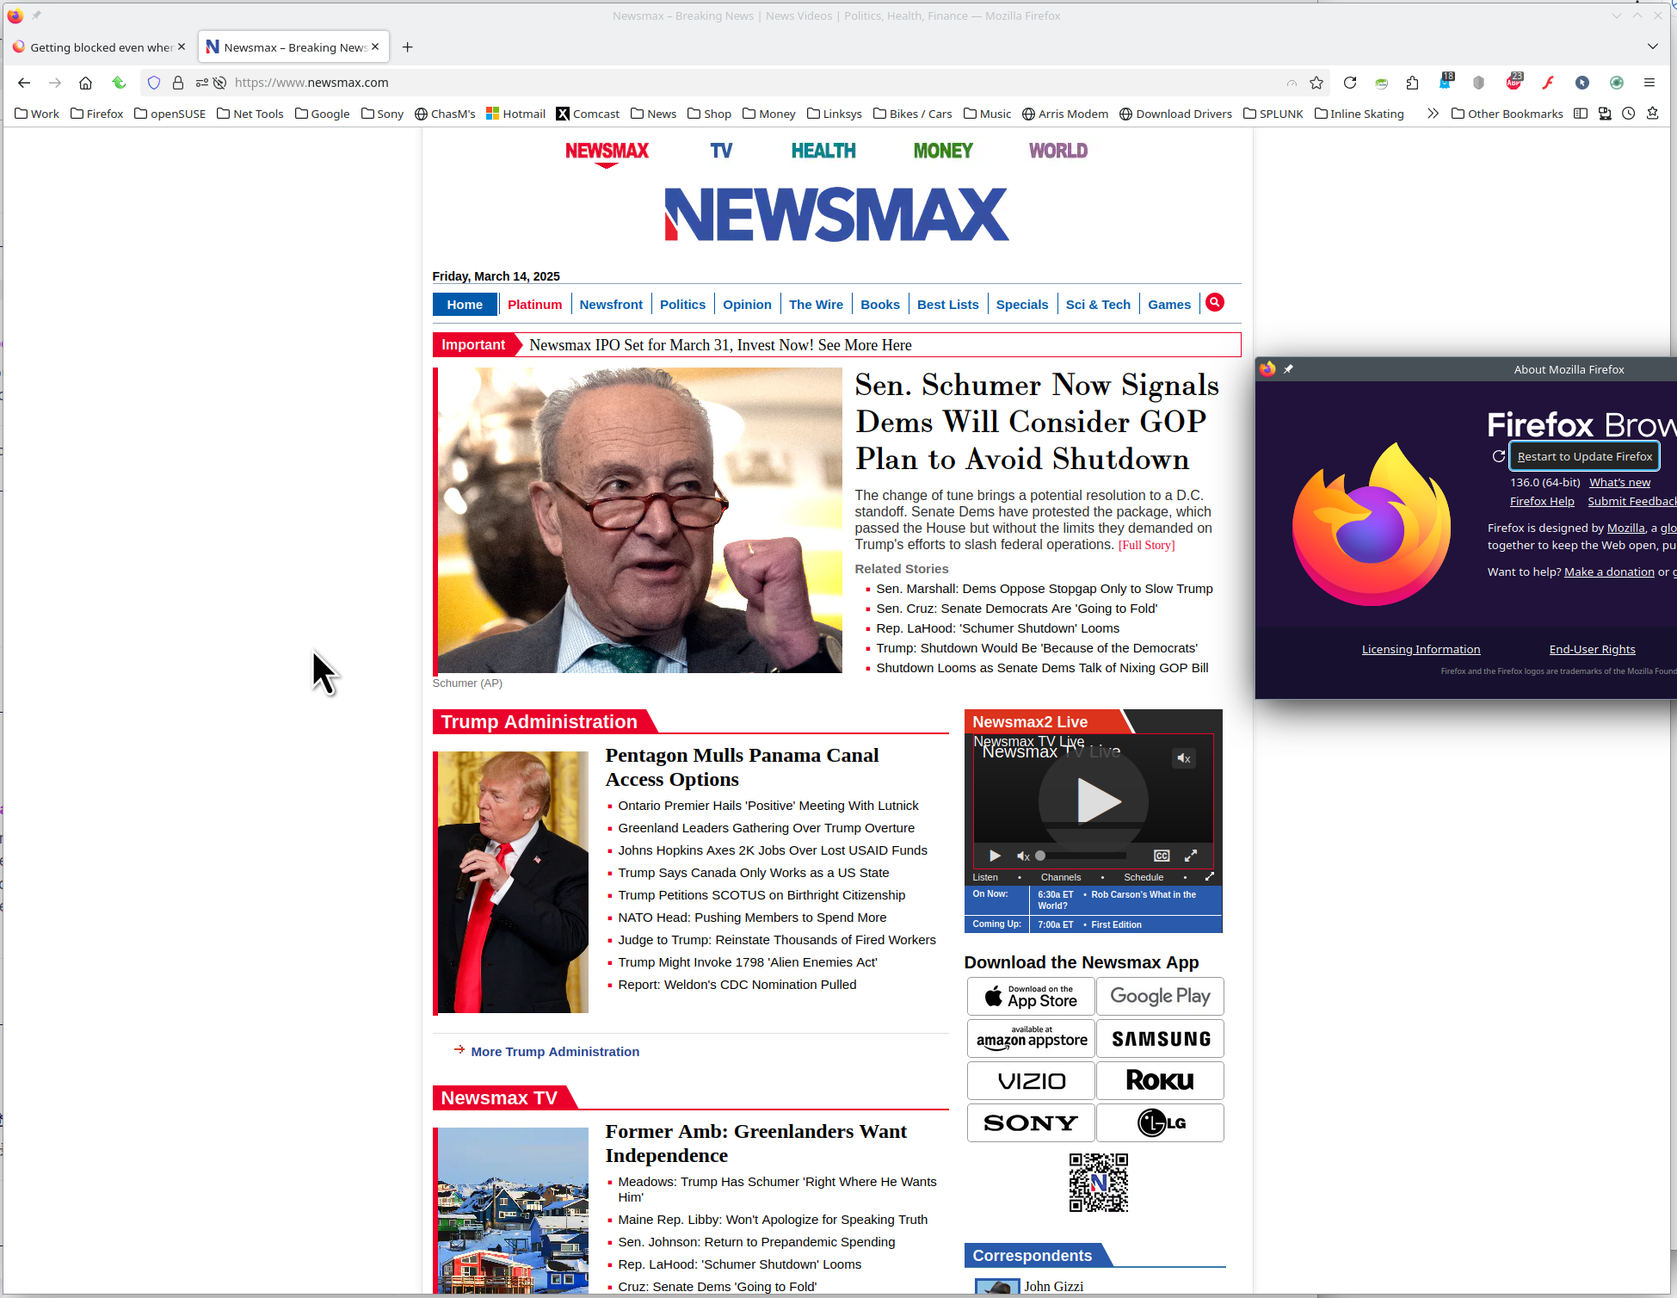This screenshot has height=1298, width=1677.
Task: Expand the hidden bookmarks overflow chevron
Action: point(1432,114)
